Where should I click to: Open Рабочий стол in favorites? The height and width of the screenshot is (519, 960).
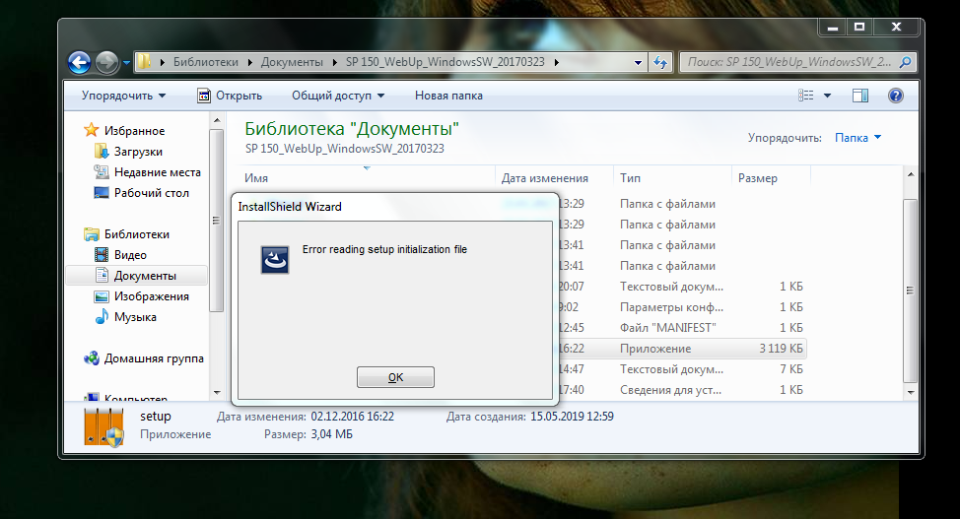tap(151, 193)
